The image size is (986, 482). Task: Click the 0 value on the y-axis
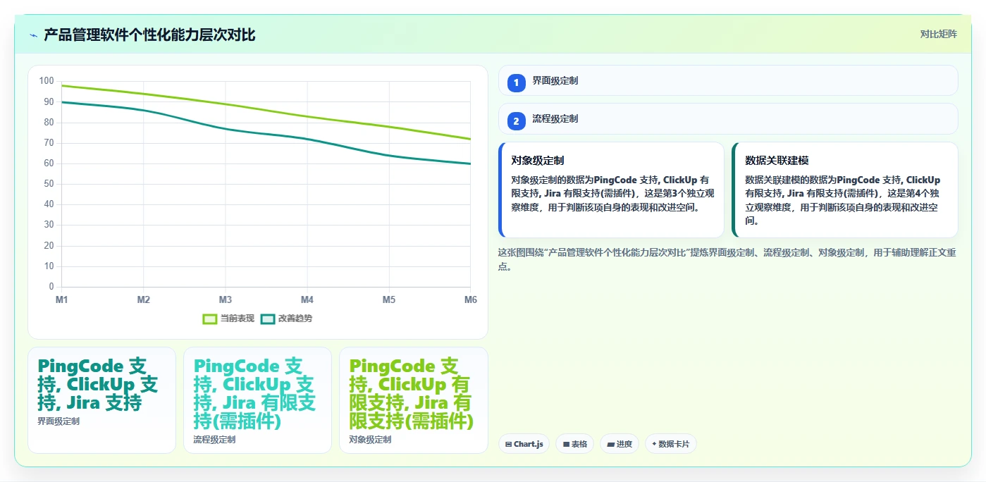[51, 287]
